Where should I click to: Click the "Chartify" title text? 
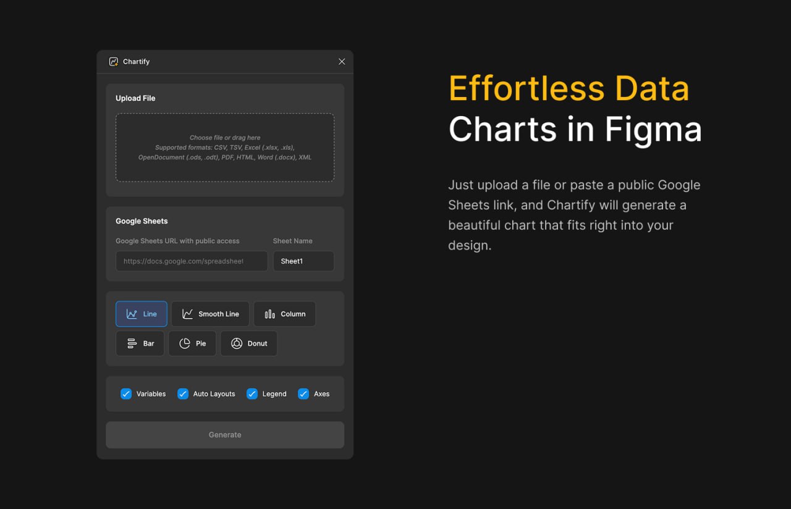pyautogui.click(x=136, y=62)
